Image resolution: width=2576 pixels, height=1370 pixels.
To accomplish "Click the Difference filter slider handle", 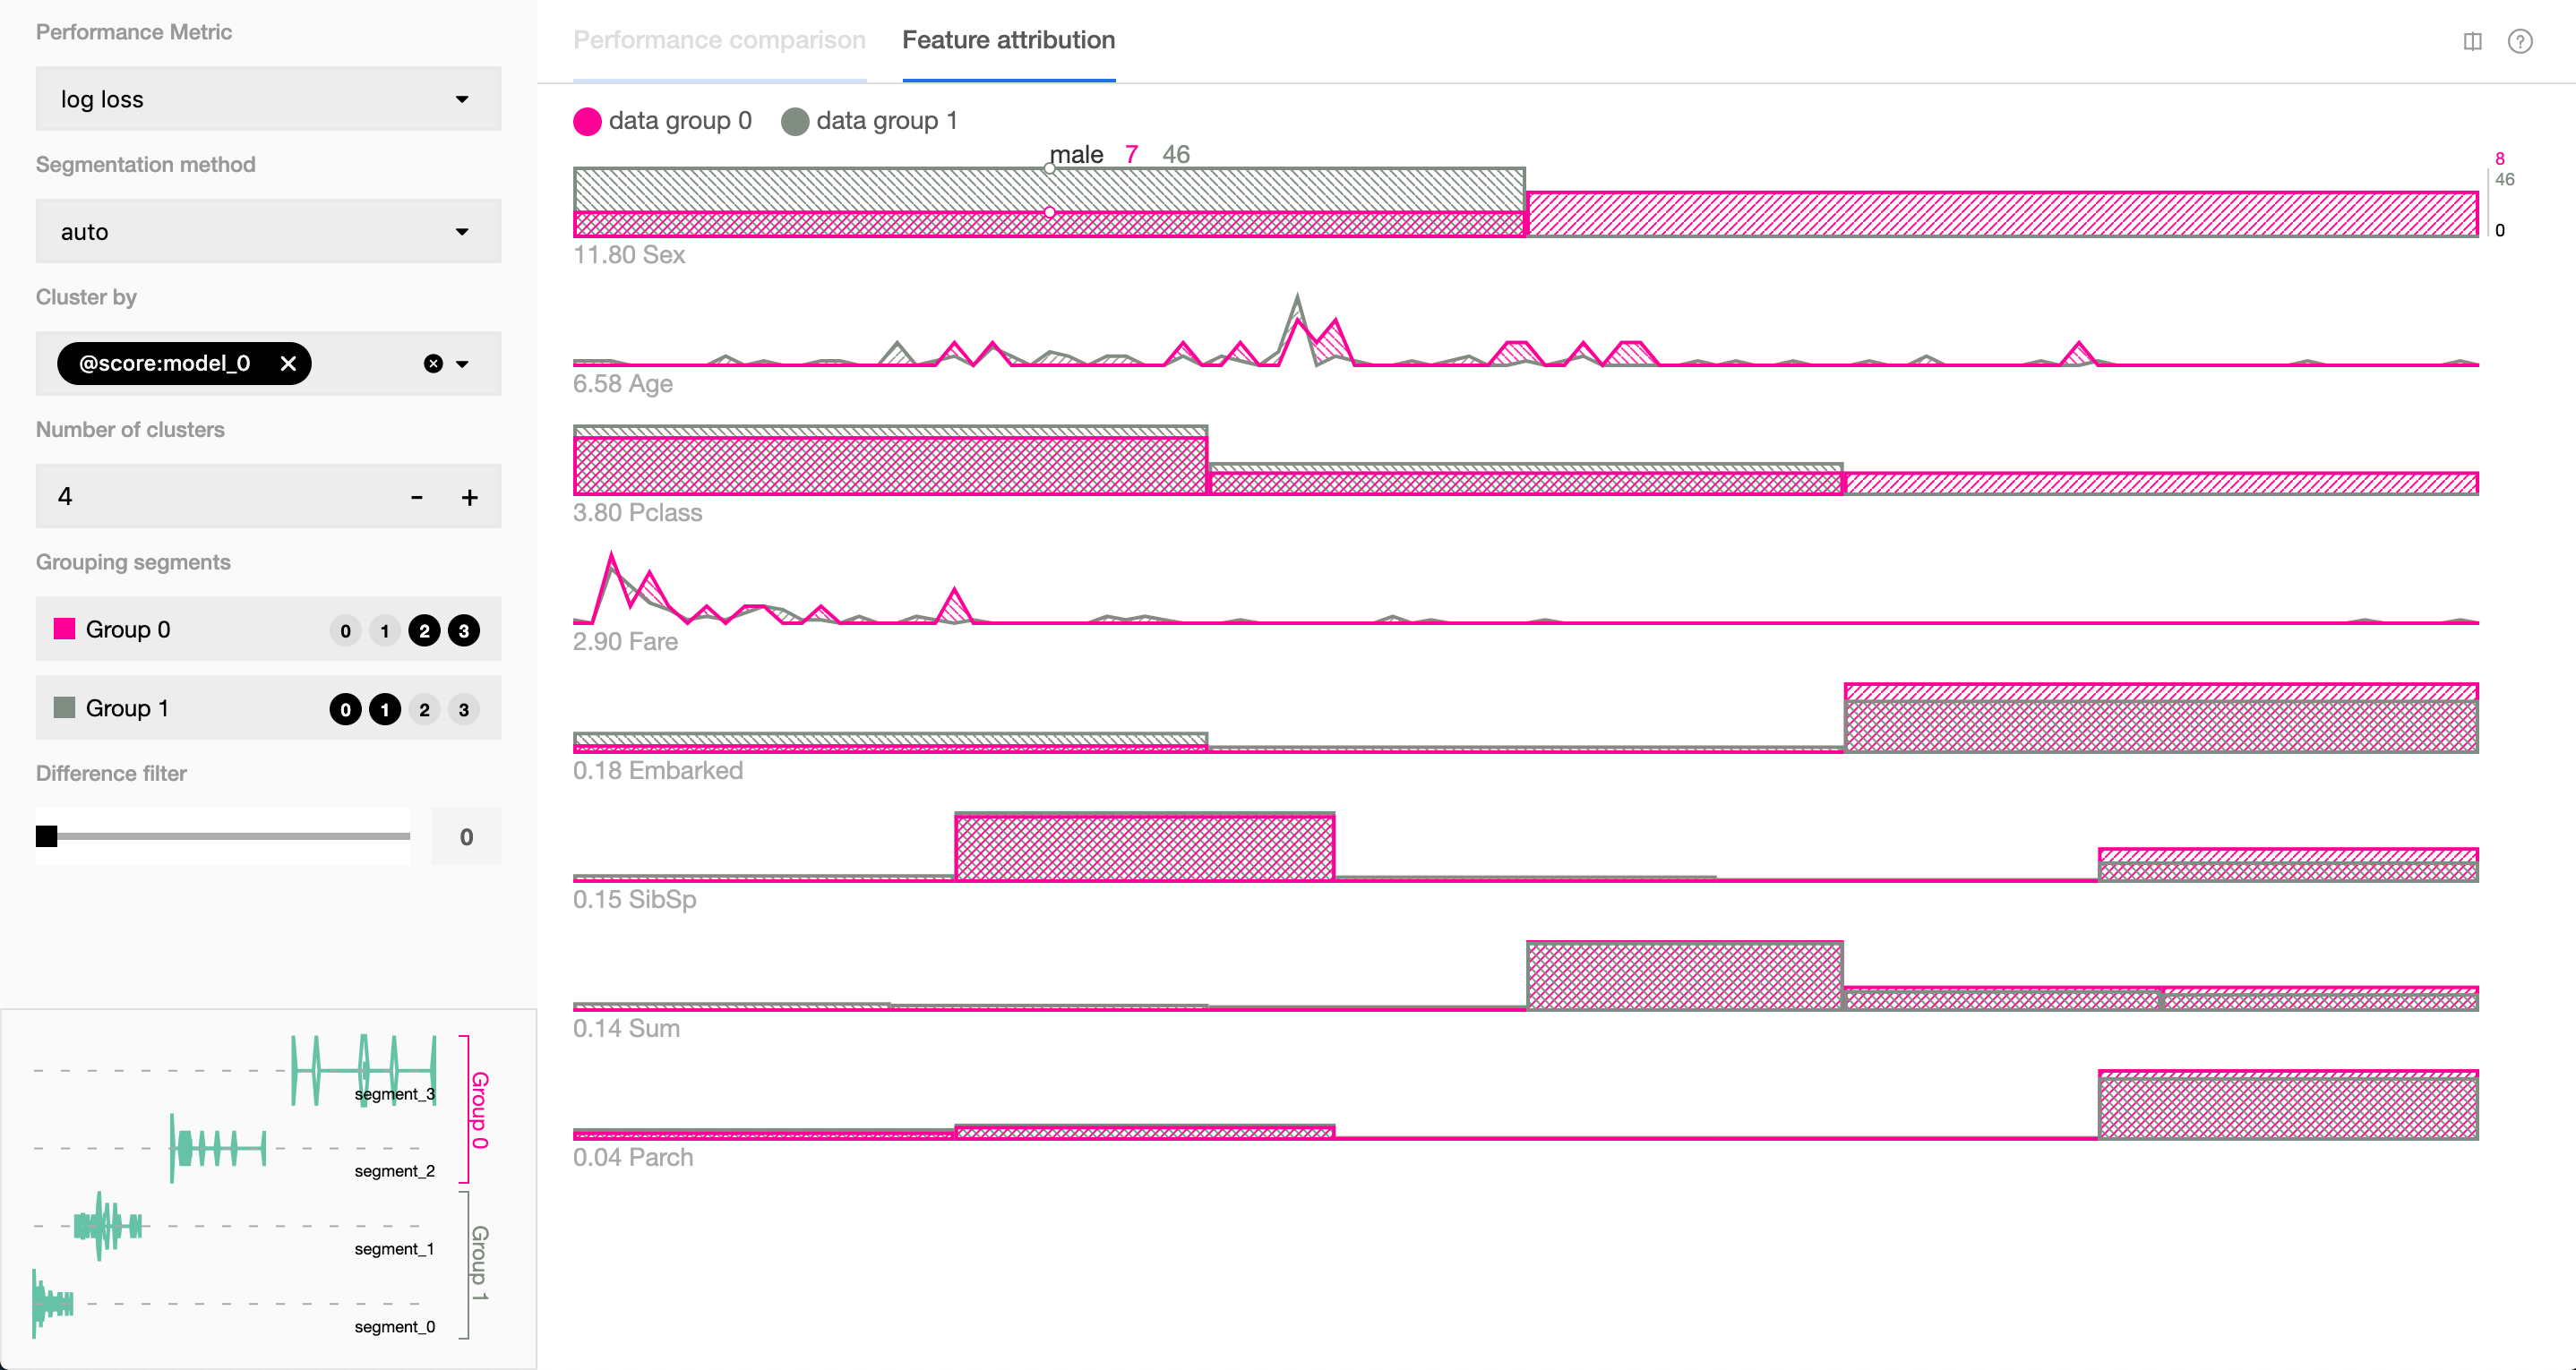I will (46, 836).
